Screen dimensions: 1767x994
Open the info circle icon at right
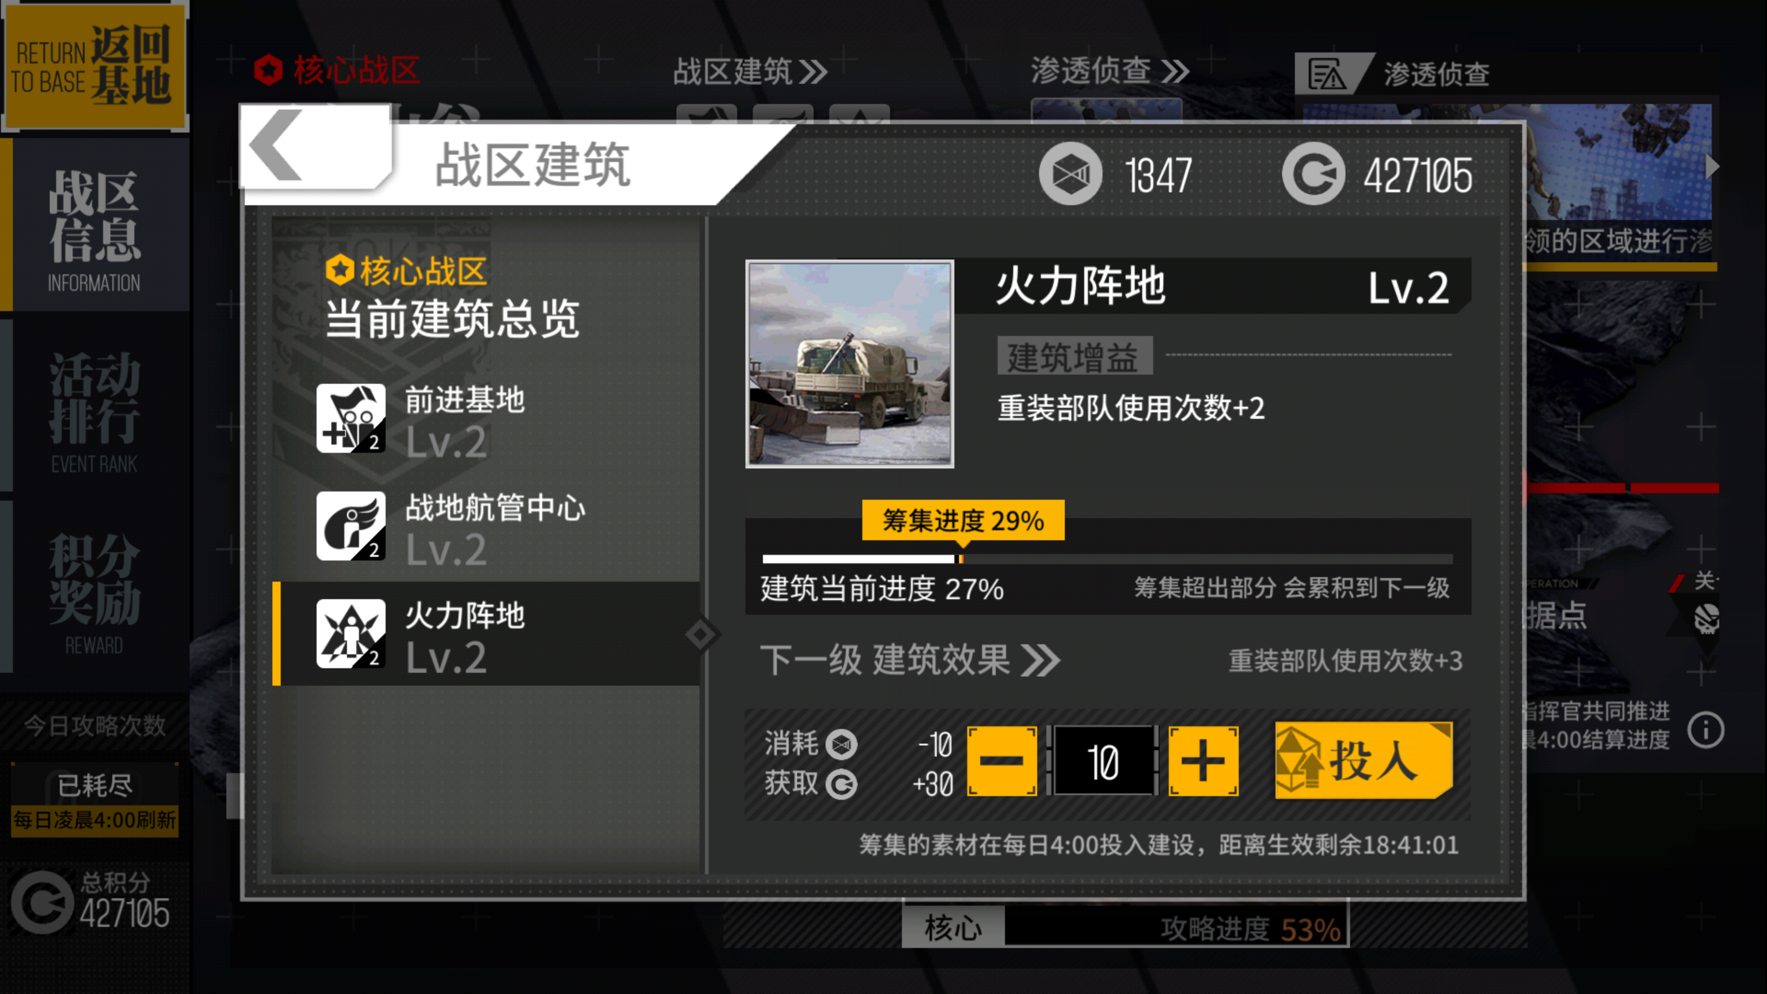coord(1705,729)
